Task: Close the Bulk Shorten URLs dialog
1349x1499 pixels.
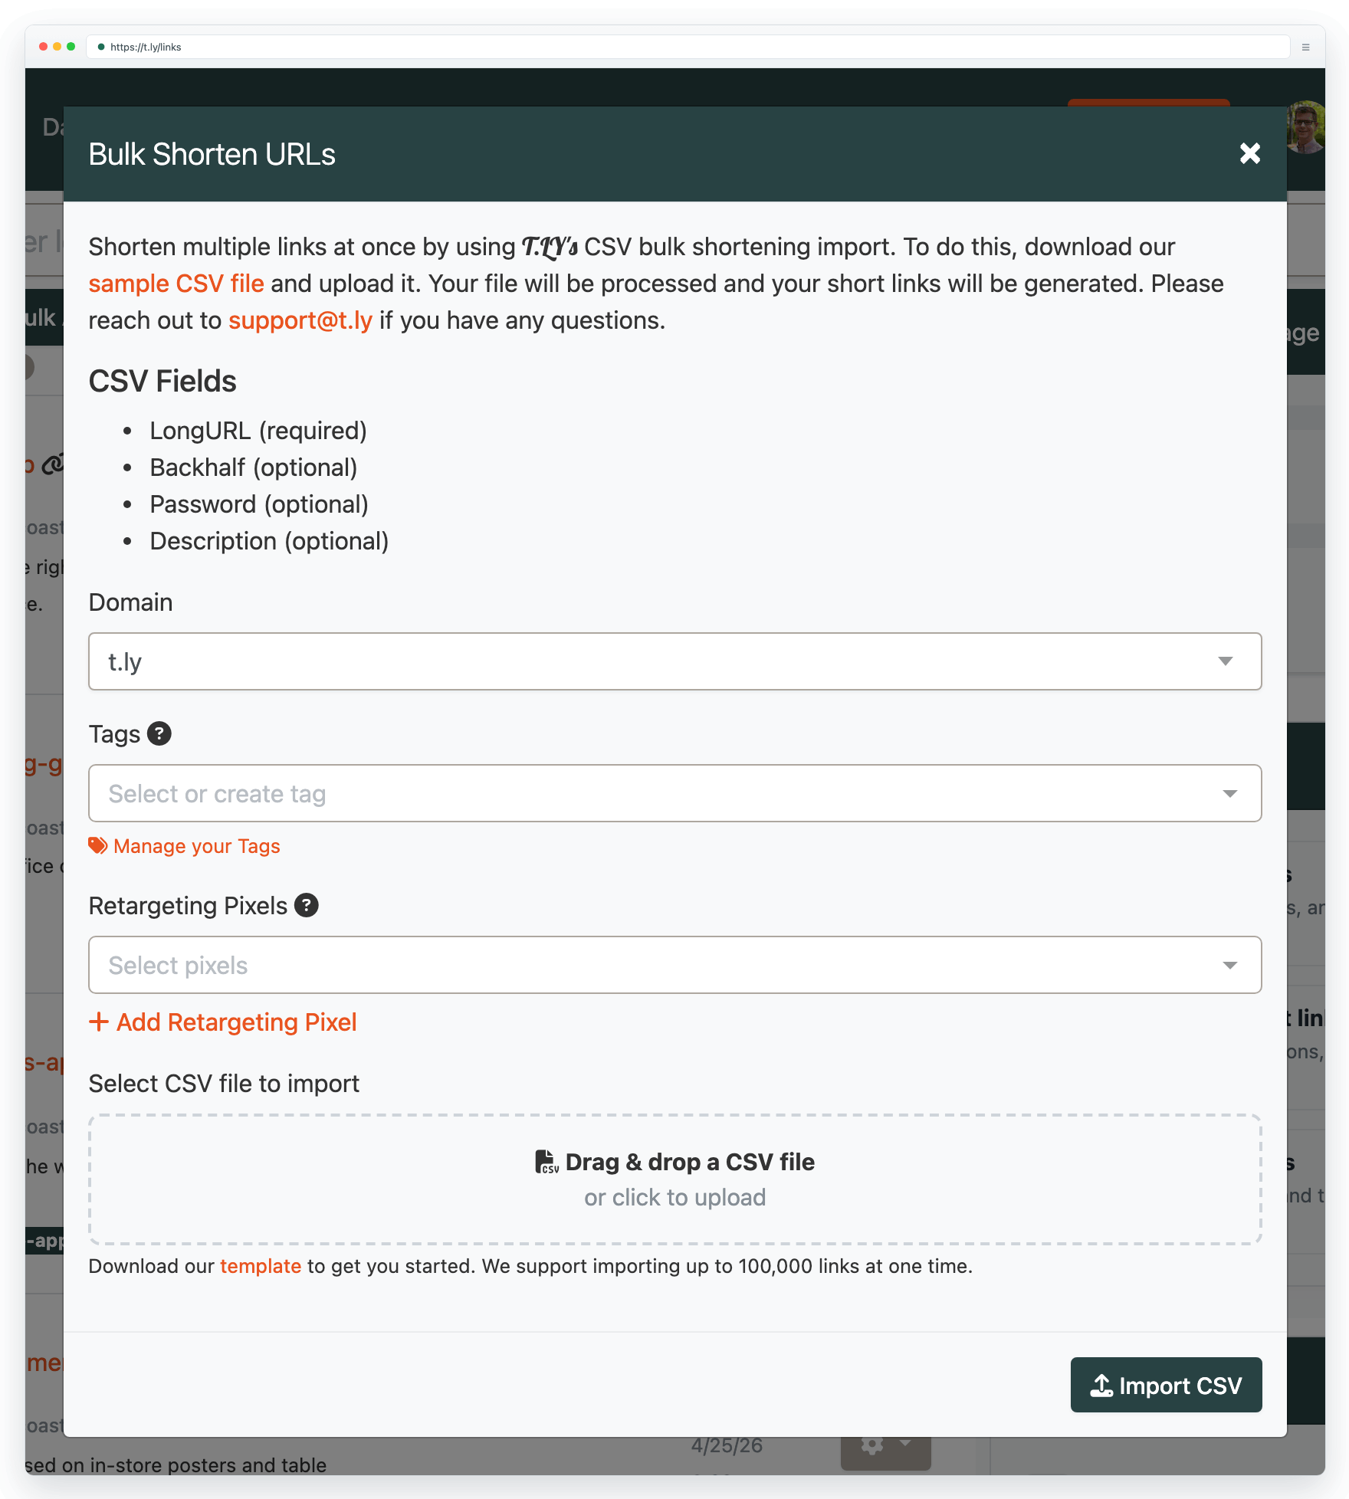Action: pyautogui.click(x=1249, y=153)
